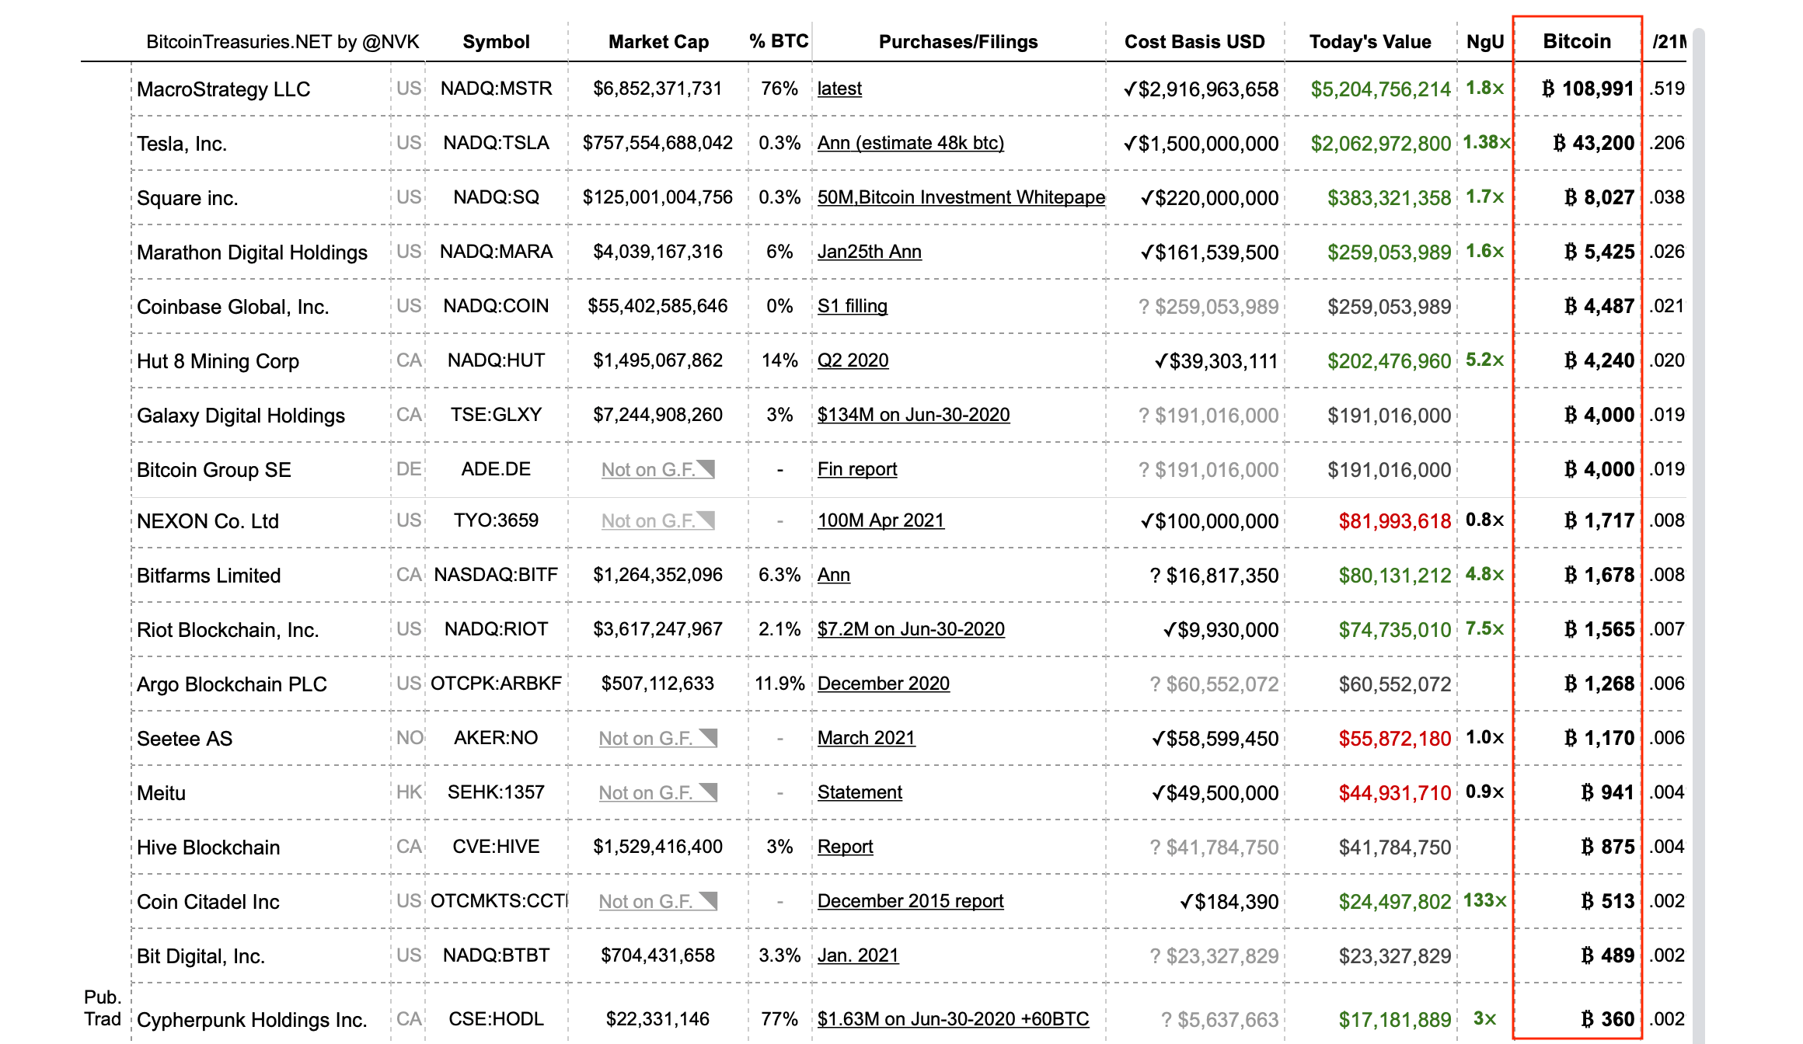Screen dimensions: 1803x1044
Task: Click the 'Cost Basis USD' column header
Action: coord(1194,42)
